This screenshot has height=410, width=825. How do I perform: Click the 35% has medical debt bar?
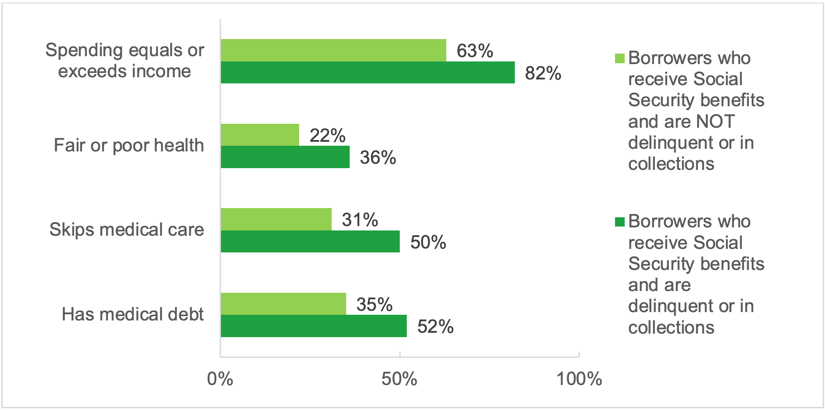(283, 304)
